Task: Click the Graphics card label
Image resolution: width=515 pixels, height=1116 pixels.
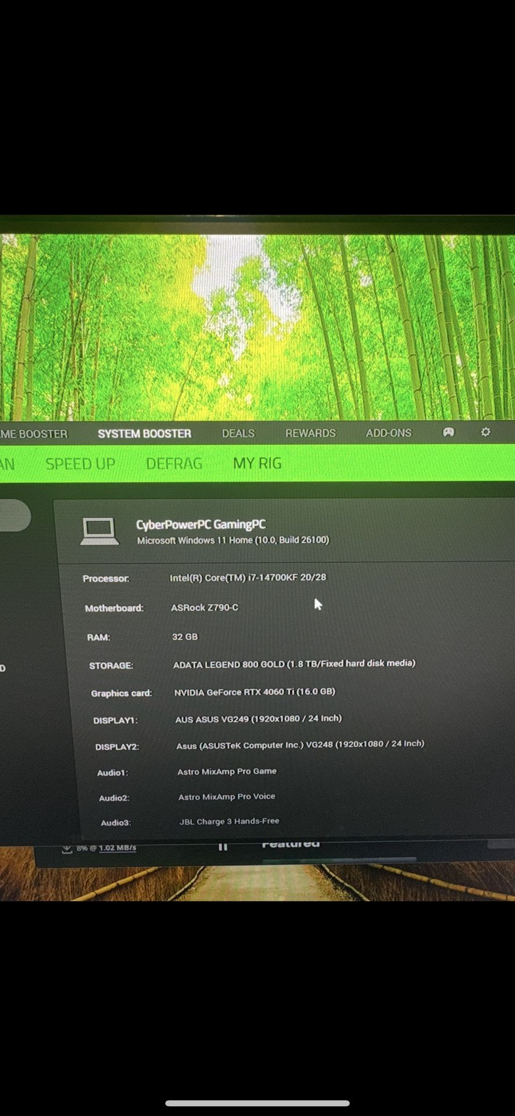Action: pyautogui.click(x=121, y=693)
